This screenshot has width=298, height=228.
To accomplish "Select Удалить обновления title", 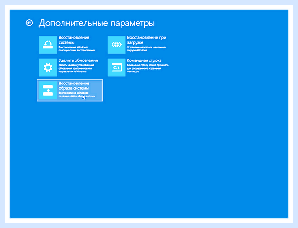I will 78,60.
